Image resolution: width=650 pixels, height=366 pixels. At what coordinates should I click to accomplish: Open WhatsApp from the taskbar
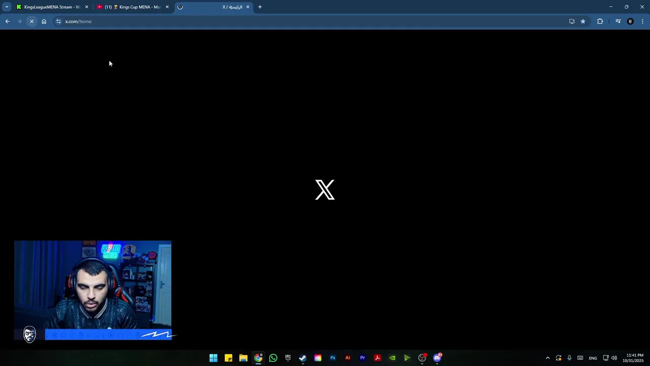(273, 358)
